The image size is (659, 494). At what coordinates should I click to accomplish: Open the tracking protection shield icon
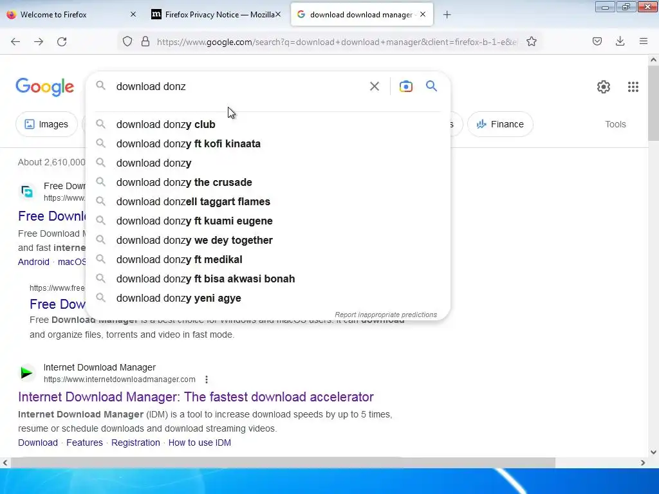coord(127,42)
